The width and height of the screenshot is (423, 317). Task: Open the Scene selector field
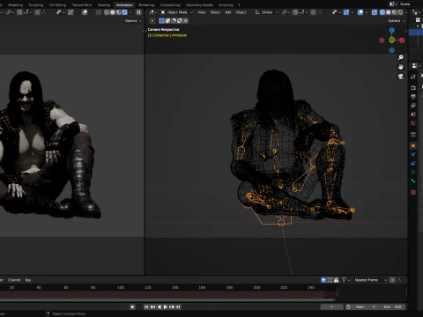405,4
